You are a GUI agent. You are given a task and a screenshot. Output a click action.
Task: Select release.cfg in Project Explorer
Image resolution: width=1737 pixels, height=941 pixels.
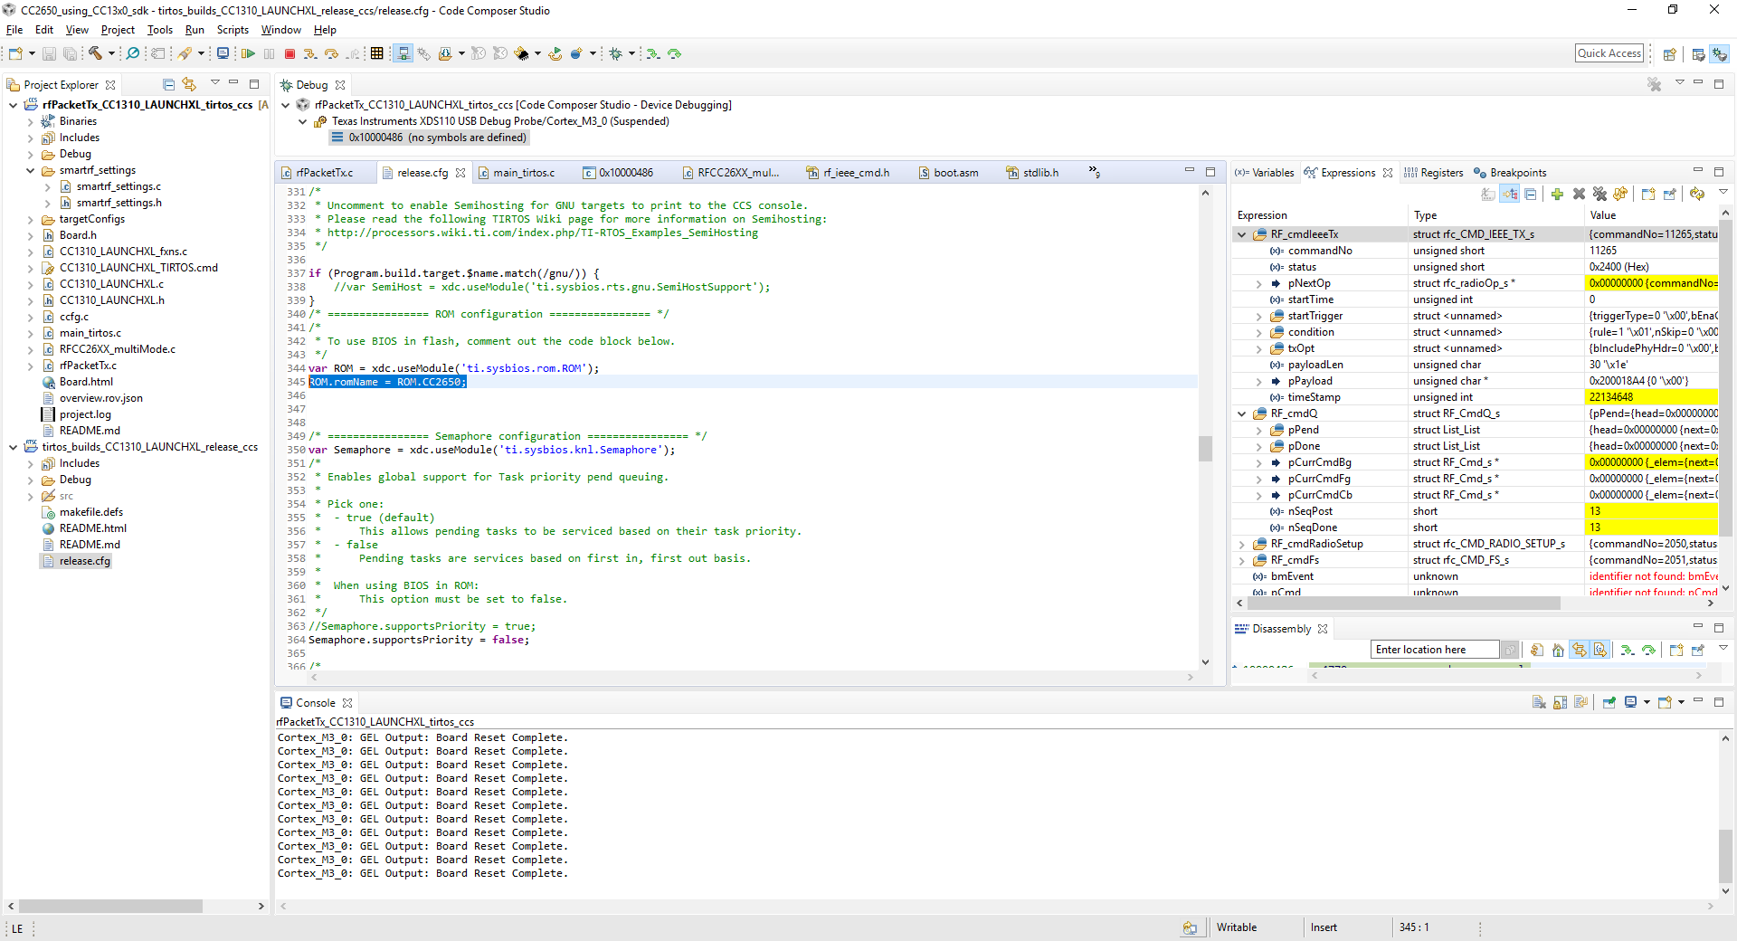[x=84, y=561]
